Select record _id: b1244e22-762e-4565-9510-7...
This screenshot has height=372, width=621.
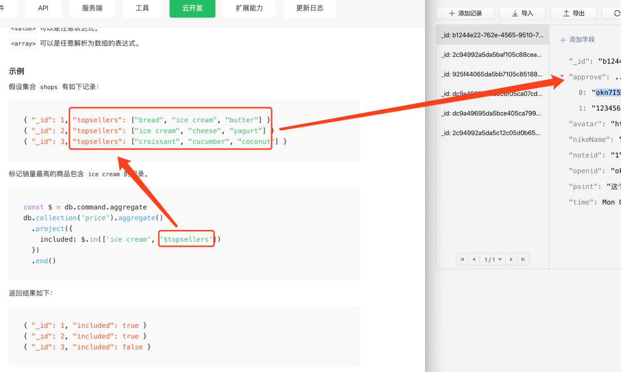click(493, 35)
